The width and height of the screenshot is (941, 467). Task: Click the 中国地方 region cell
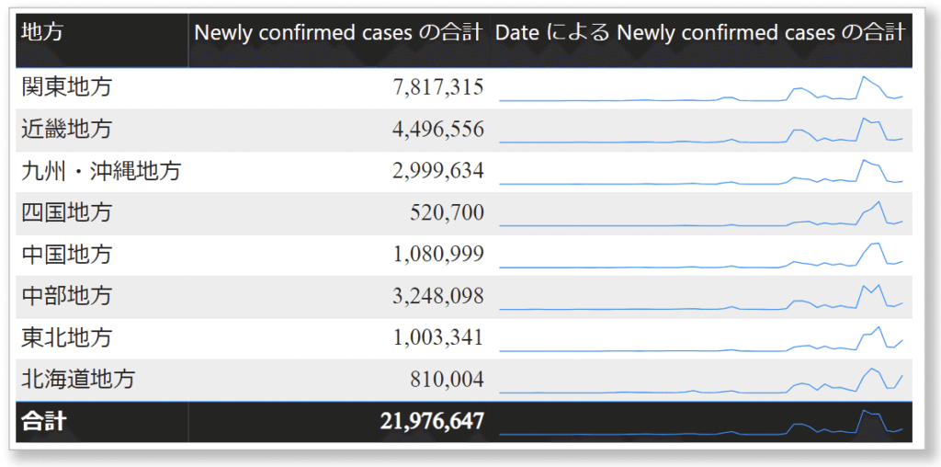[x=66, y=254]
